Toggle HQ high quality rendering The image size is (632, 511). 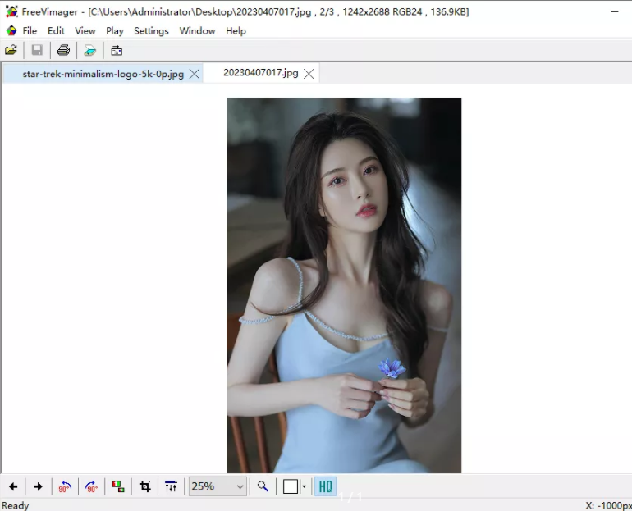(x=325, y=486)
